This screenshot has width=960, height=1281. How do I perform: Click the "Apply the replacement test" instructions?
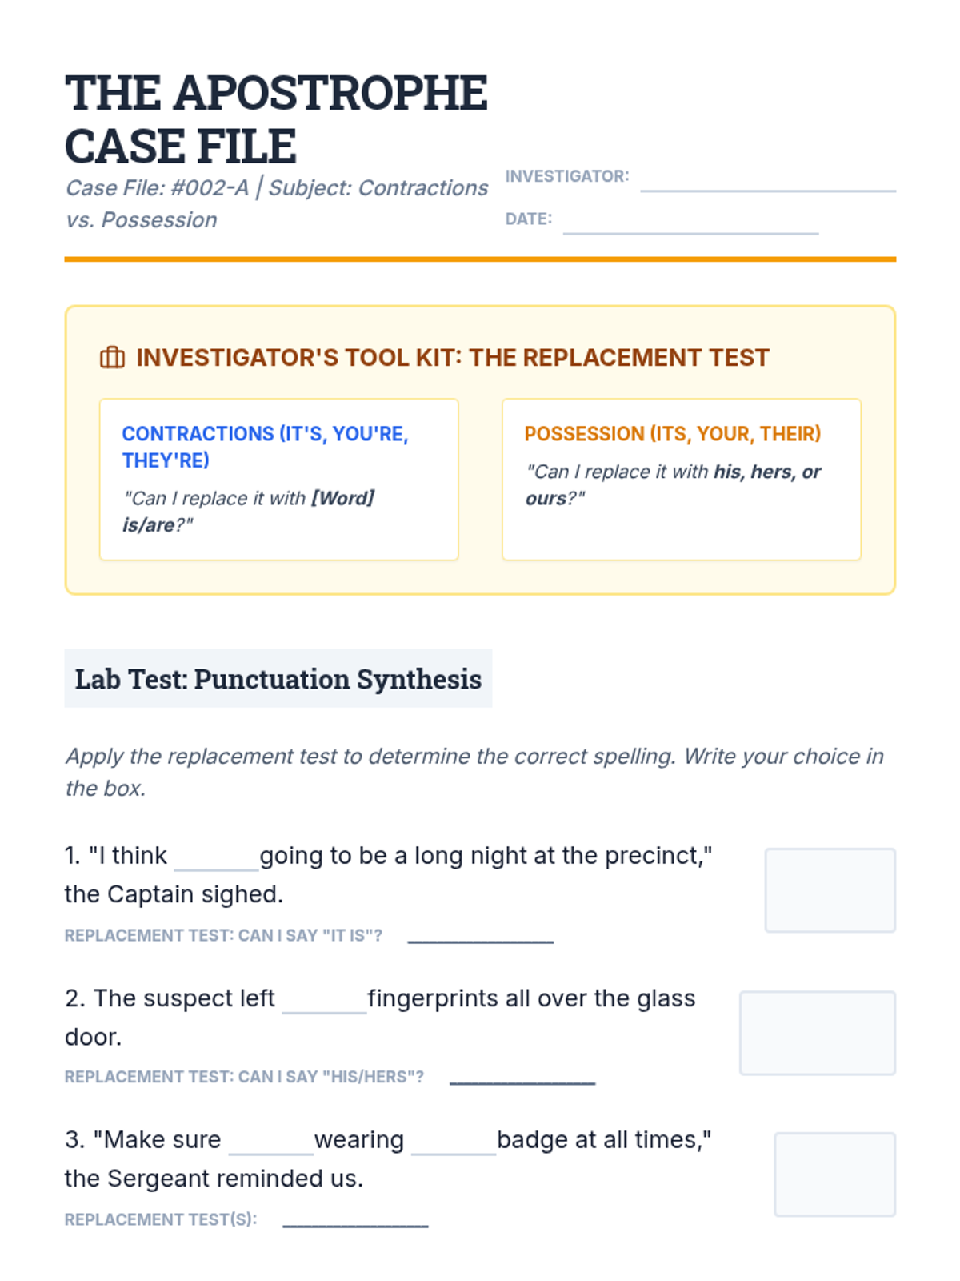(474, 772)
